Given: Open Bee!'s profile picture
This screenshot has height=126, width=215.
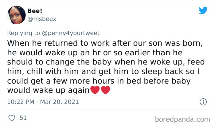Looking at the screenshot, I should coord(16,15).
